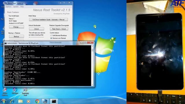Image resolution: width=185 pixels, height=104 pixels.
Task: Open the Windows Start menu orb
Action: [x=3, y=101]
